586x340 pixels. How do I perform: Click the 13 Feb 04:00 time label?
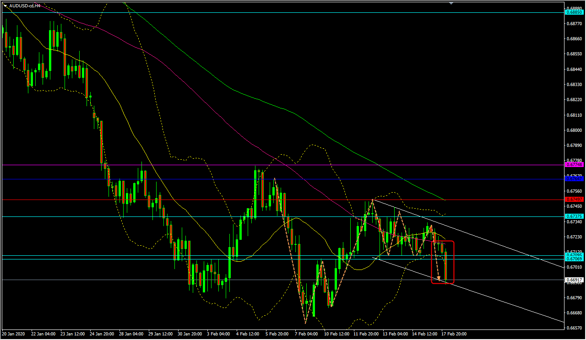click(x=396, y=334)
